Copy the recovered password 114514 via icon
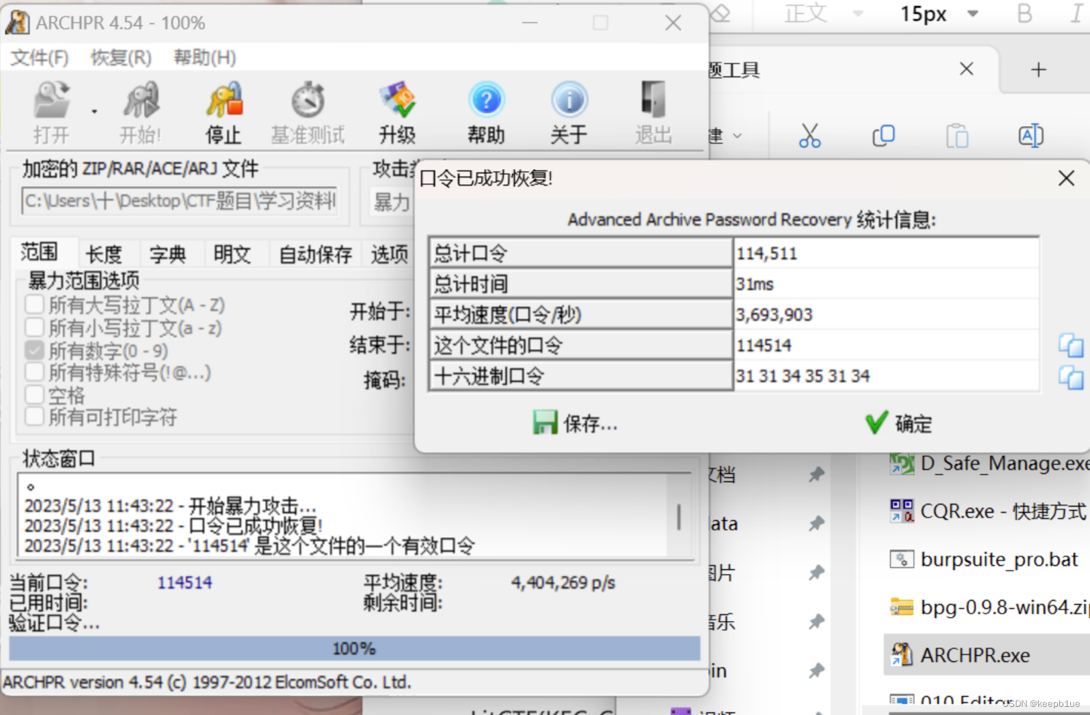Screen dimensions: 1090x715 pos(1071,346)
